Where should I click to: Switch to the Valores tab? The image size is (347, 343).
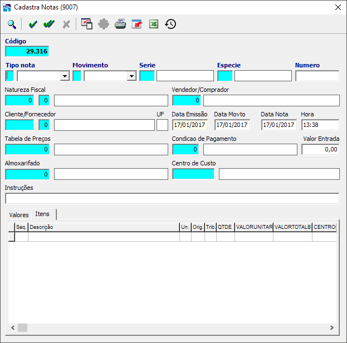[x=19, y=215]
